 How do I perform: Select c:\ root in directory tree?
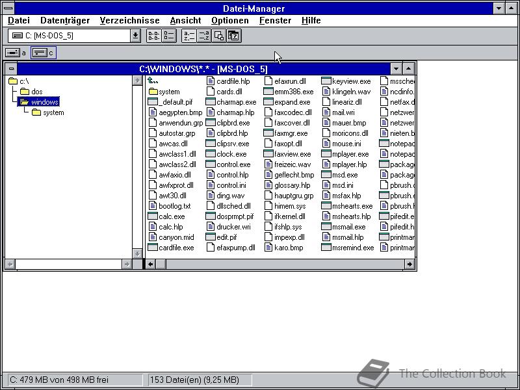point(19,81)
